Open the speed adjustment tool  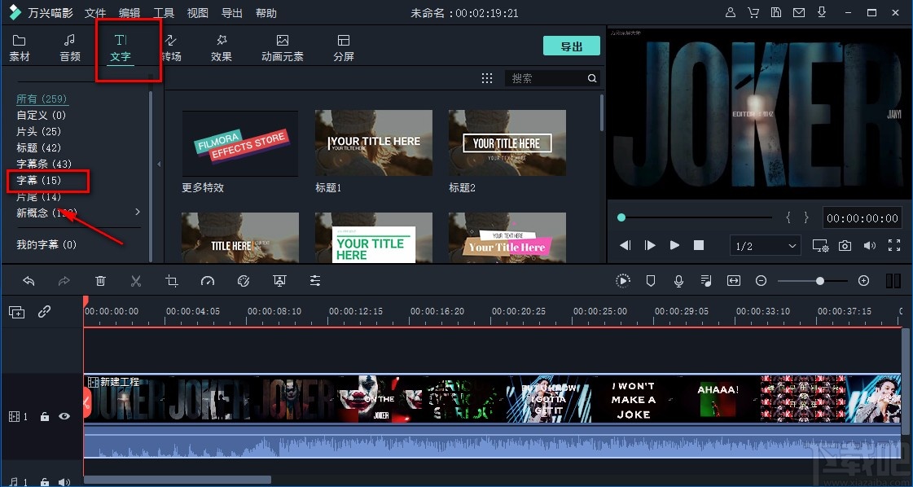point(208,280)
